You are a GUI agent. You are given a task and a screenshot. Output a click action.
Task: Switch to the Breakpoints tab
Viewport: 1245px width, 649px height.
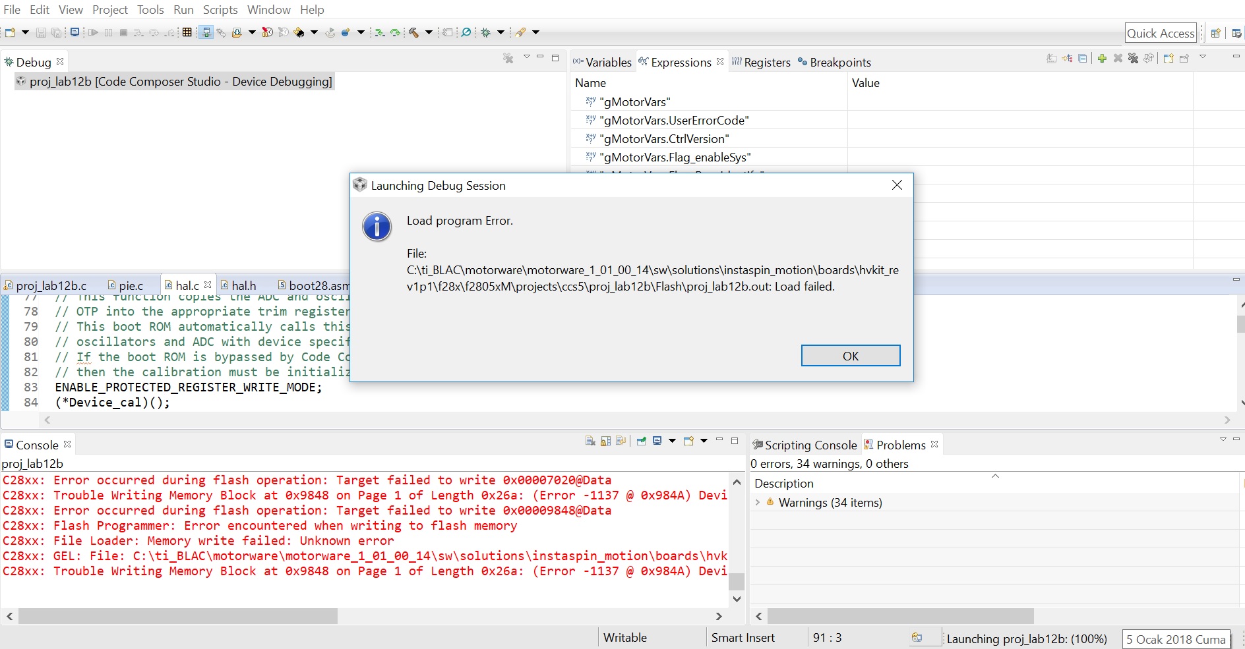pyautogui.click(x=834, y=62)
